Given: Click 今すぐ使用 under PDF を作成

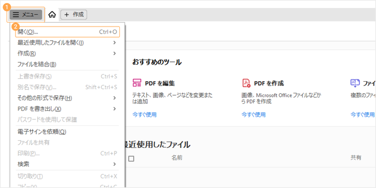Looking at the screenshot, I should pos(254,115).
